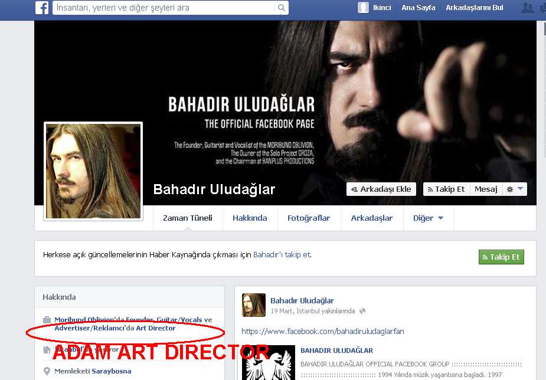The image size is (546, 380).
Task: Open the Arkadaşlar tab
Action: click(372, 218)
